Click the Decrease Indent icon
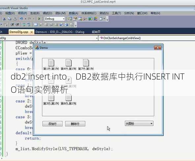195x161 pixels. [x=12, y=25]
